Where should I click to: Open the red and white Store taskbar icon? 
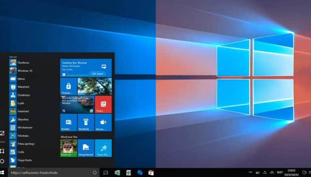pos(151,173)
